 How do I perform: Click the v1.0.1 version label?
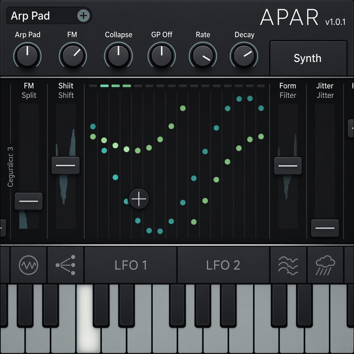(x=335, y=22)
